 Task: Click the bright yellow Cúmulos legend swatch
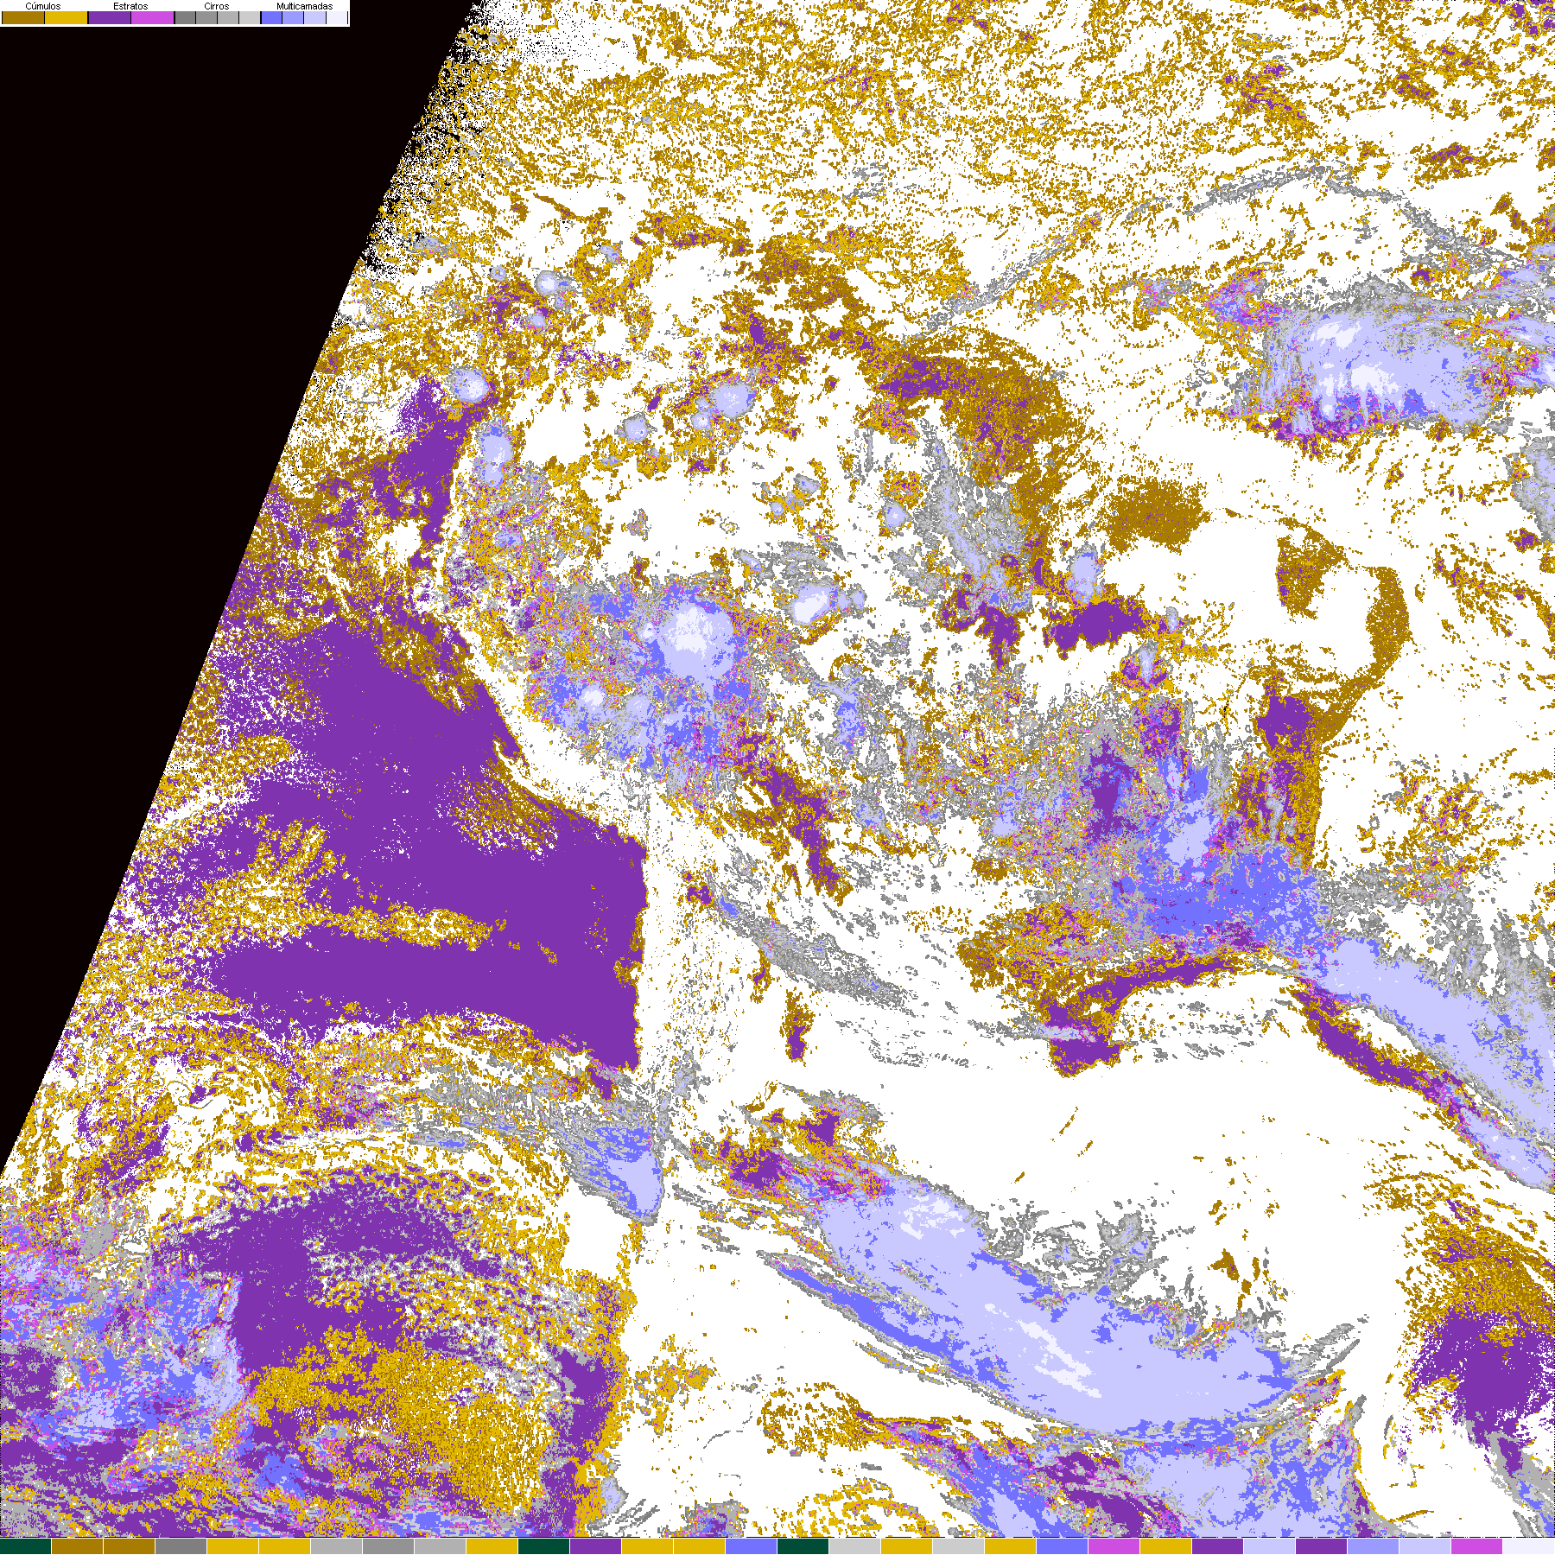[x=67, y=17]
